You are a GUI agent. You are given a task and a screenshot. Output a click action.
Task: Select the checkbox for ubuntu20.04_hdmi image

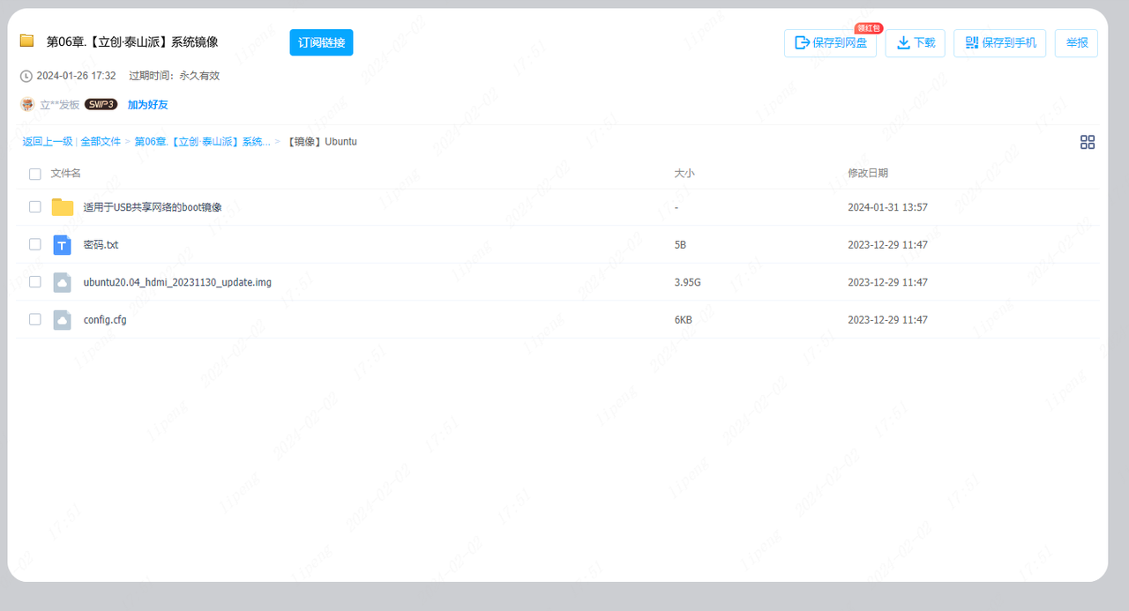(x=34, y=281)
